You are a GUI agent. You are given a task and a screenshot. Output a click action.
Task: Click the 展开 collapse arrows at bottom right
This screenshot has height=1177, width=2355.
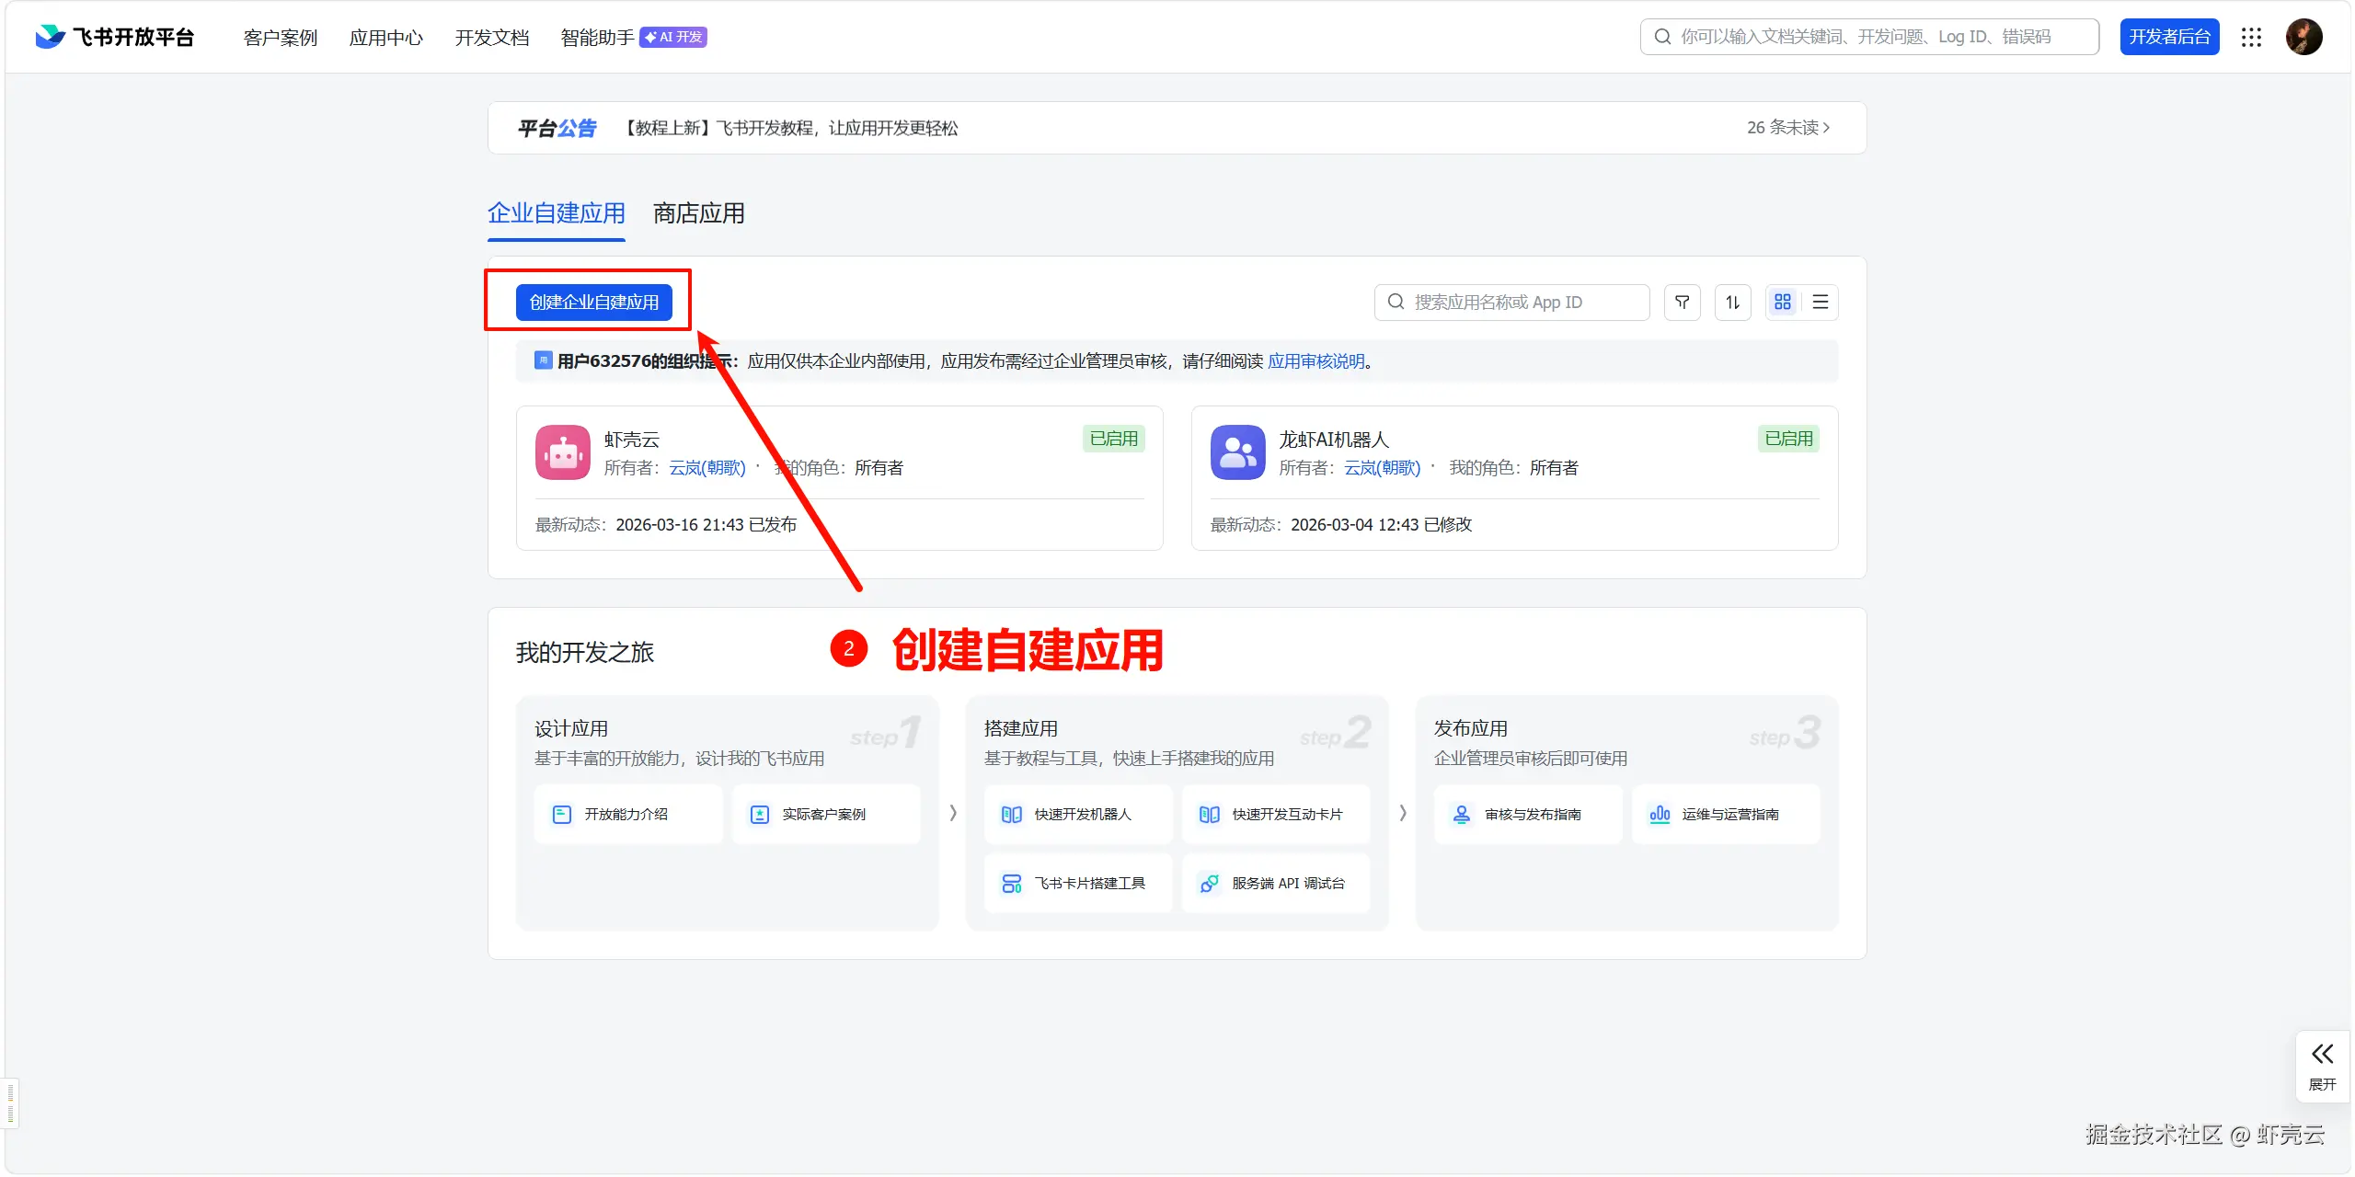click(x=2322, y=1055)
